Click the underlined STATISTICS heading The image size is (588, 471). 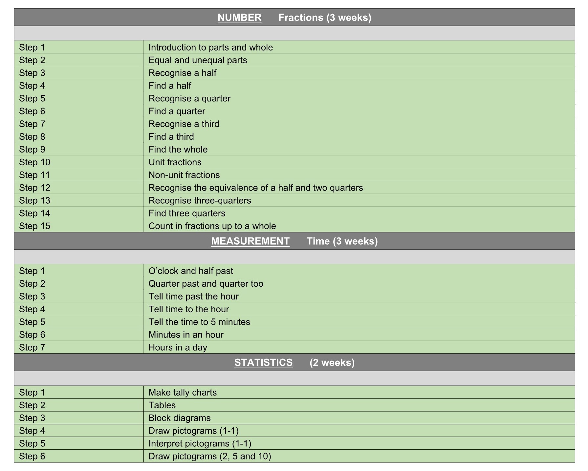coord(263,362)
